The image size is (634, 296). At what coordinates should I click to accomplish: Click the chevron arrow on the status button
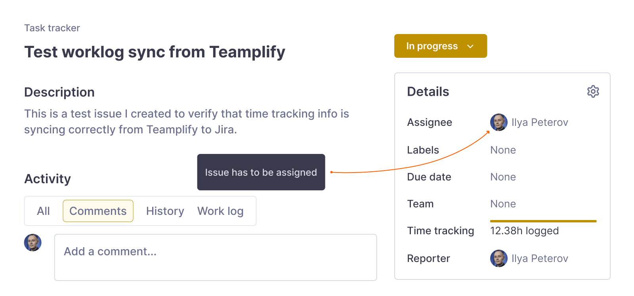[x=470, y=46]
